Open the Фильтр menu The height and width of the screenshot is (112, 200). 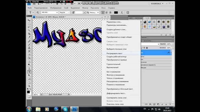[x=85, y=8]
